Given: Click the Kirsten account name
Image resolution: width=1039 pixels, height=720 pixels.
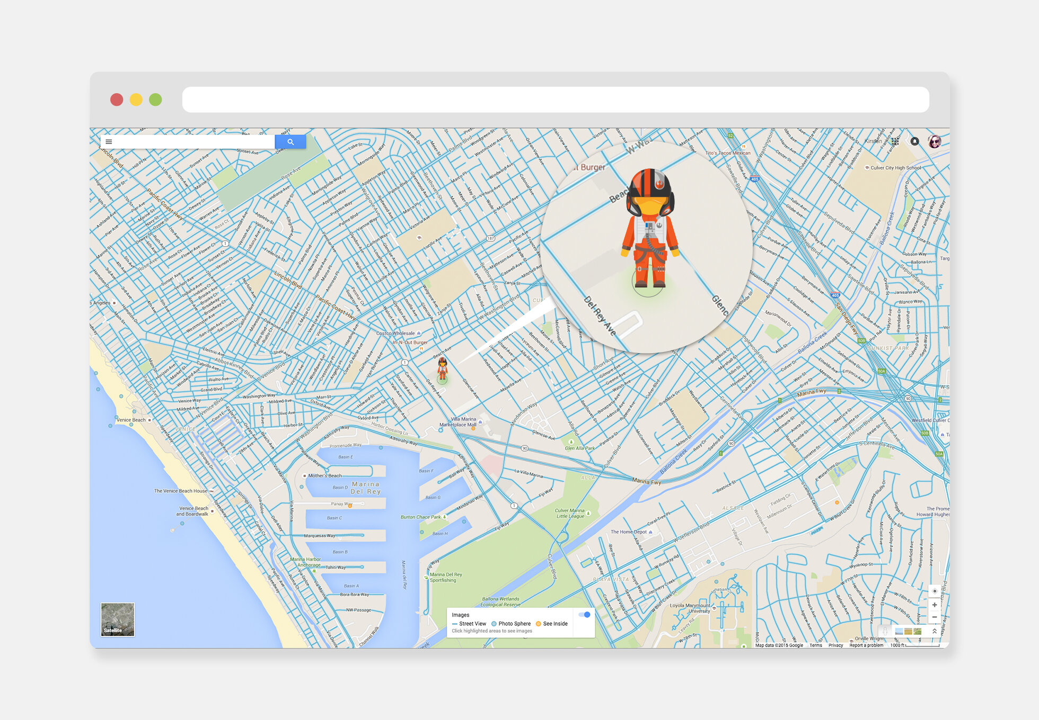Looking at the screenshot, I should 874,141.
